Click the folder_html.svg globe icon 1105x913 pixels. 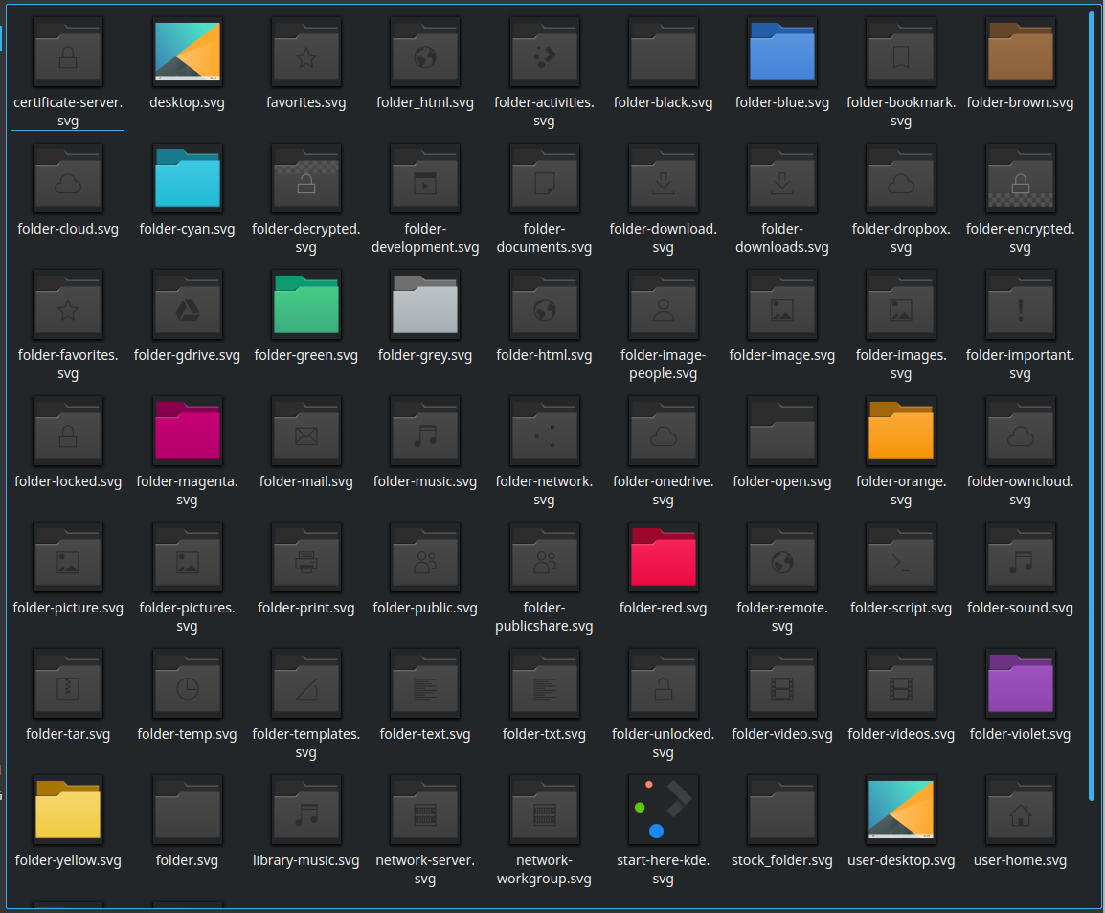tap(425, 52)
